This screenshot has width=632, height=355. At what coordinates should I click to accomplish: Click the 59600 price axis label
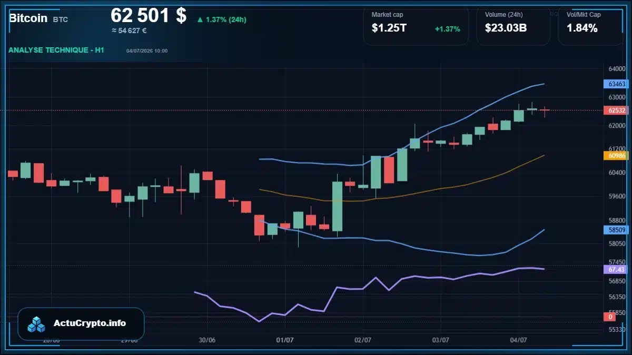click(617, 196)
